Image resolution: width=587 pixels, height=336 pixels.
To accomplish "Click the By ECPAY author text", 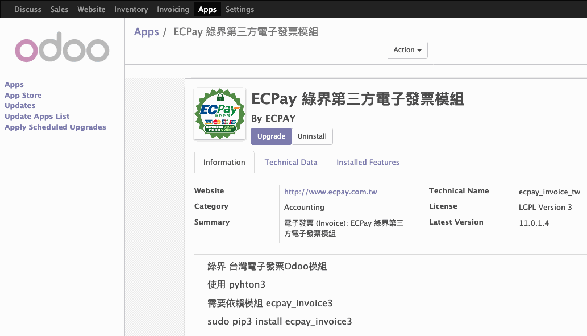I will pos(273,118).
